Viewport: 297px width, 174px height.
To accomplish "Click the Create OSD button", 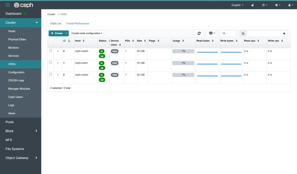I will pos(57,33).
